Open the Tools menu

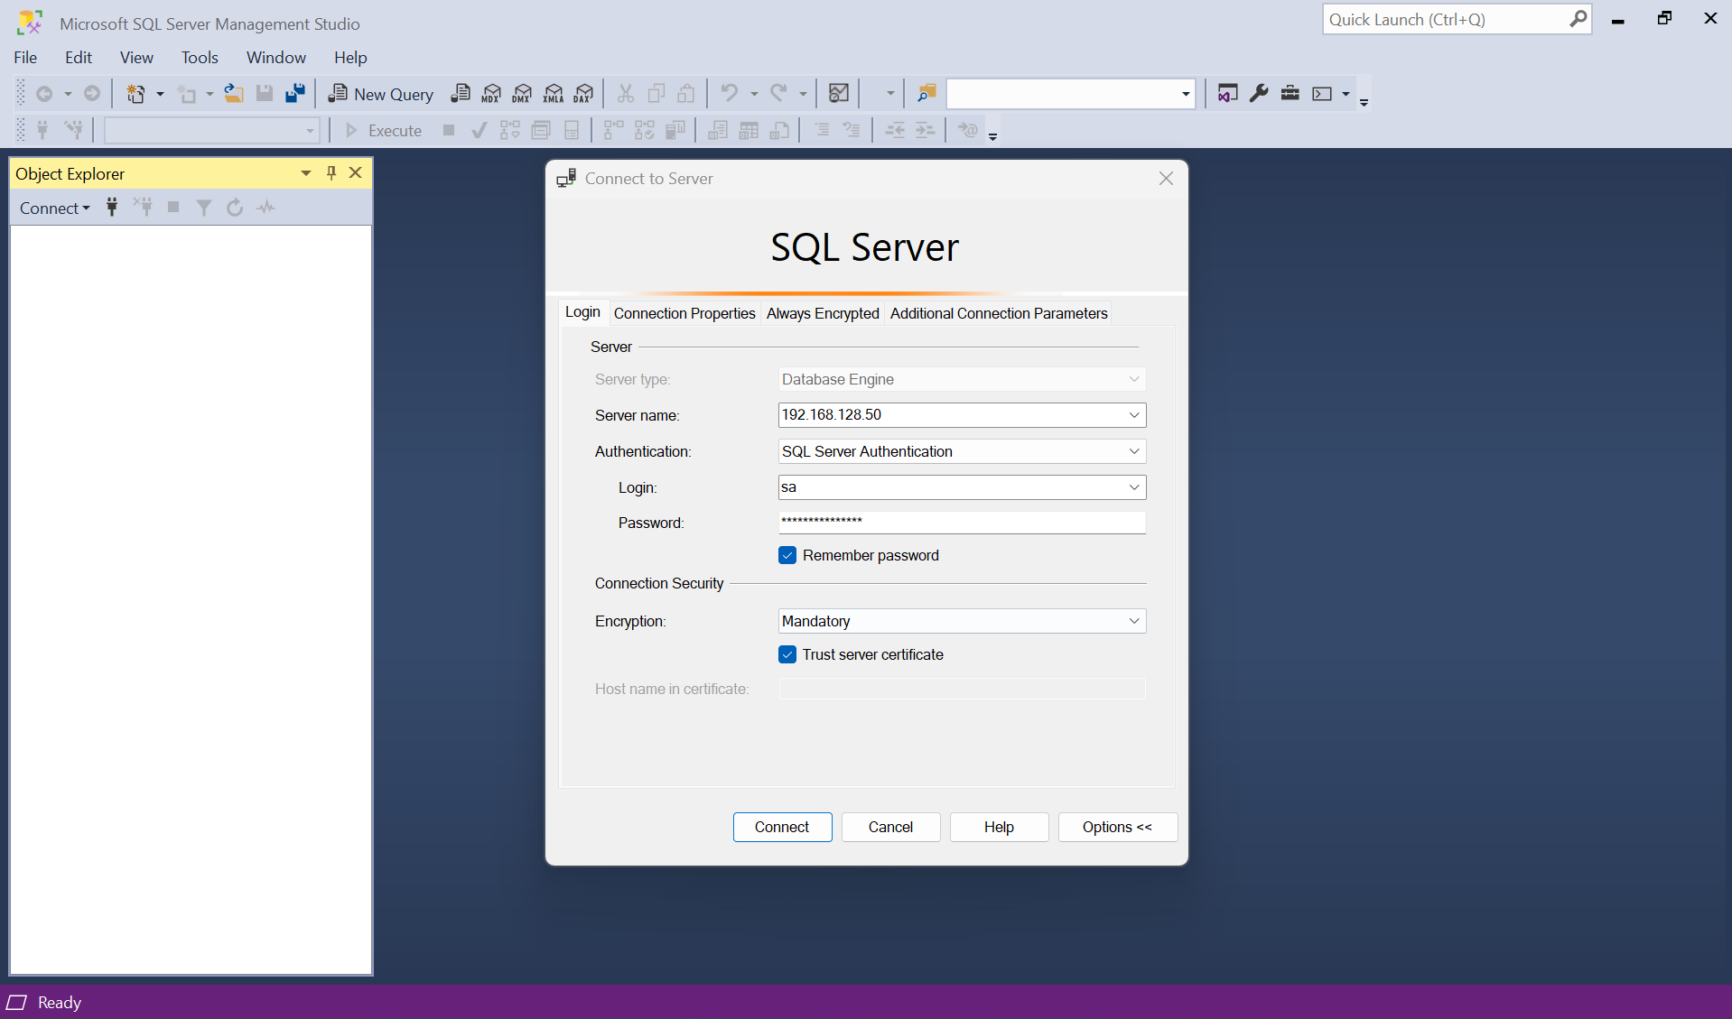coord(200,58)
